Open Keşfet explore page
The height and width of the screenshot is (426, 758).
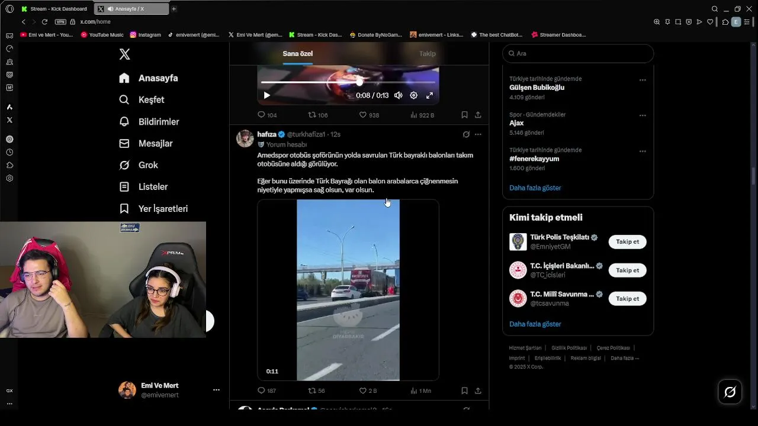tap(142, 100)
